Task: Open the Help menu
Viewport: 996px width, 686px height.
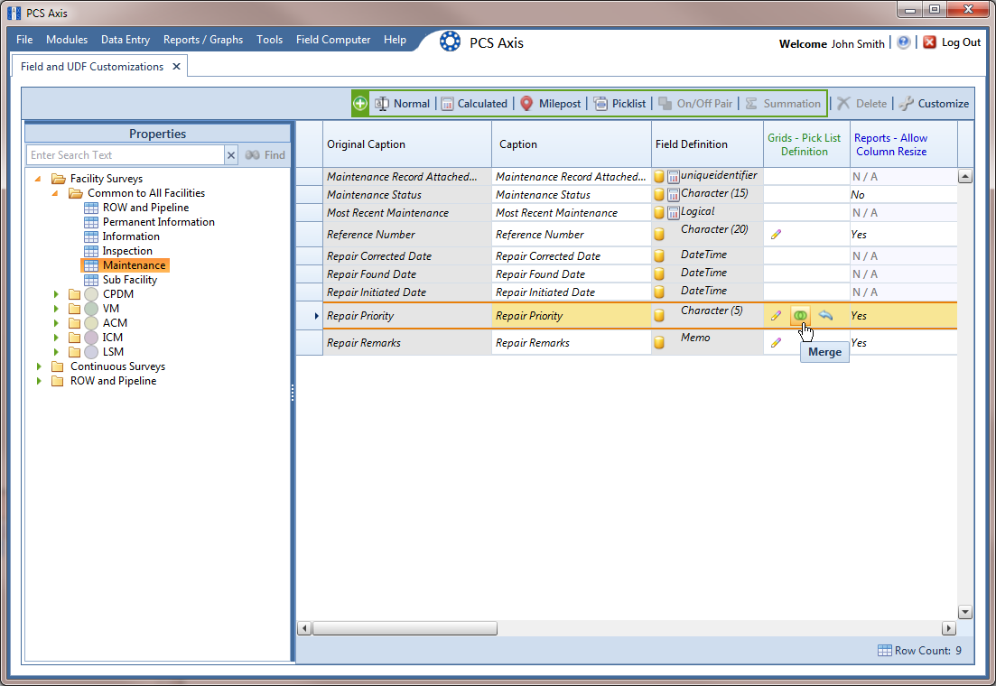Action: pyautogui.click(x=396, y=40)
